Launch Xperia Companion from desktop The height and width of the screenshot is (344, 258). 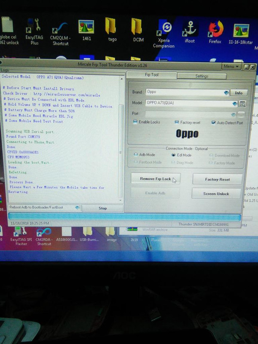pos(164,34)
